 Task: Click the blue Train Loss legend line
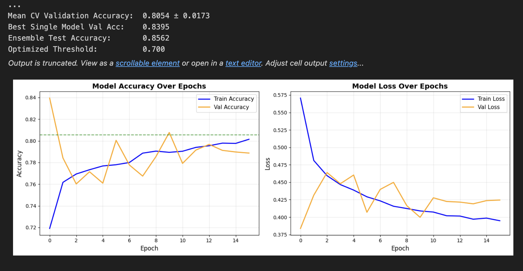pos(468,99)
